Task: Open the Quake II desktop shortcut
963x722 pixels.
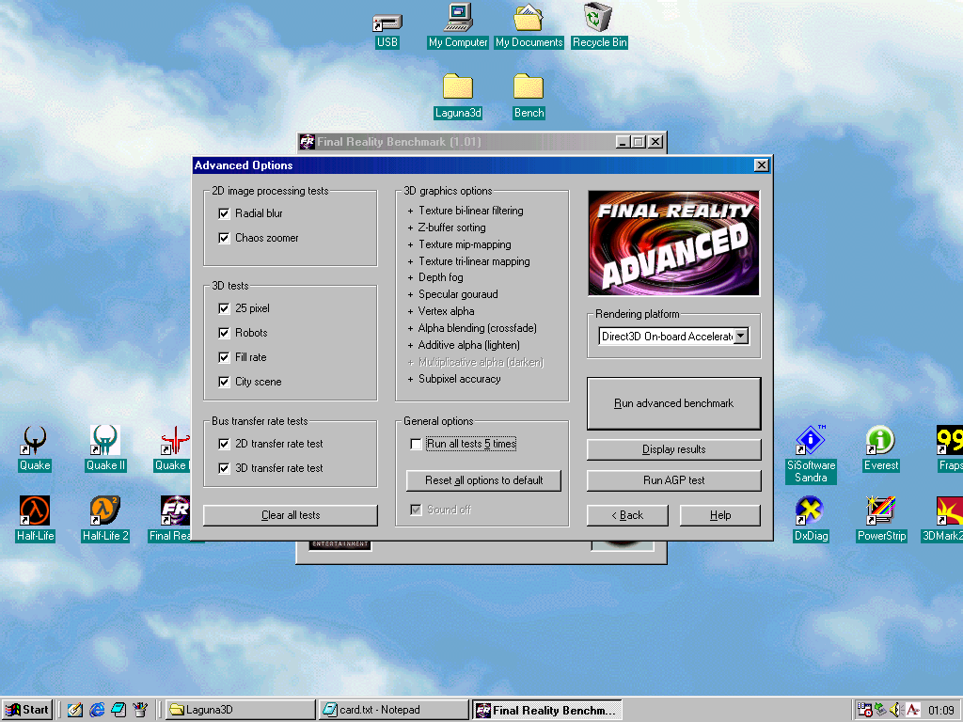Action: pyautogui.click(x=105, y=441)
